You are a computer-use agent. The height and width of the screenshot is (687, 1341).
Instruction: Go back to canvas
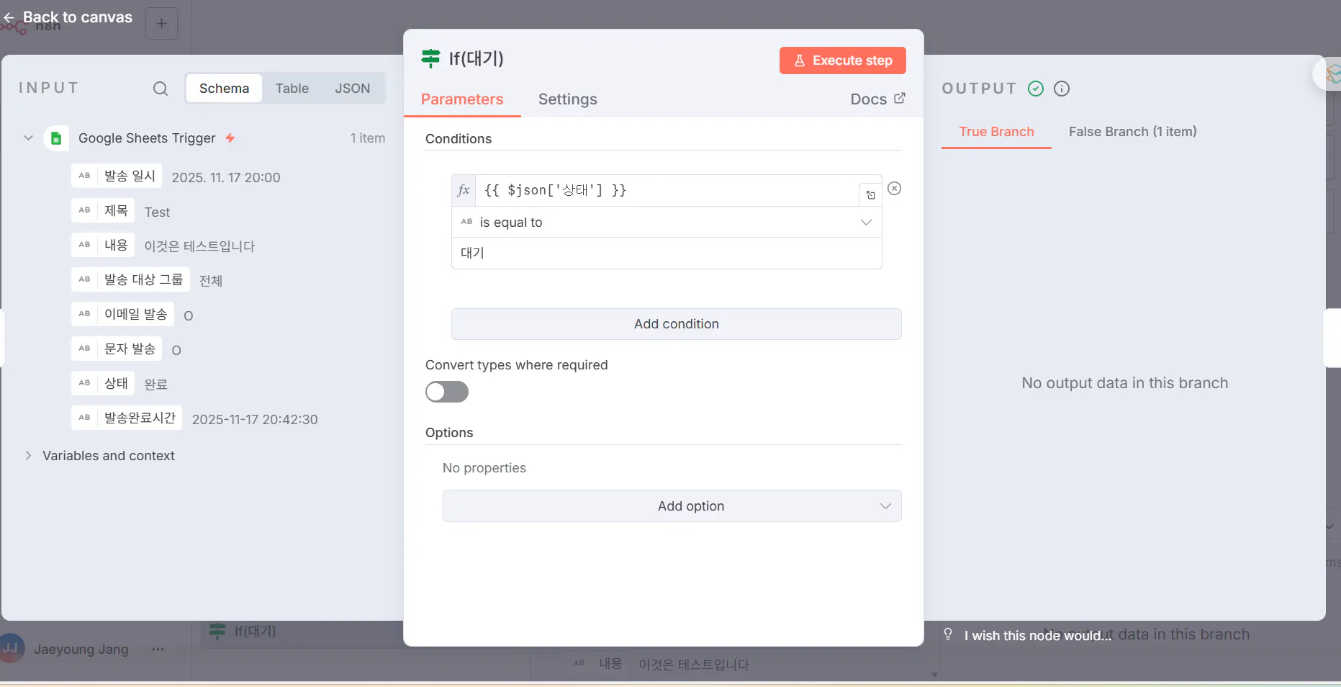click(x=68, y=17)
